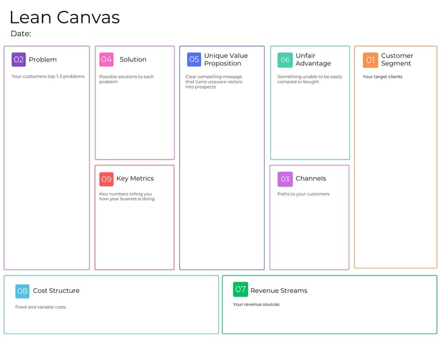Select the 'Customer Segment' heading
441x340 pixels.
tap(397, 59)
